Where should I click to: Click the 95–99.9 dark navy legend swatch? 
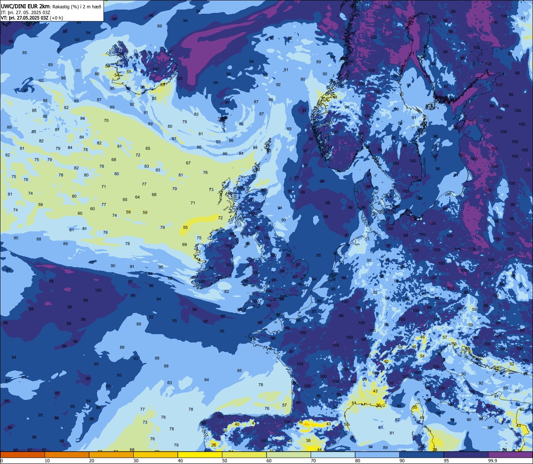(x=466, y=455)
